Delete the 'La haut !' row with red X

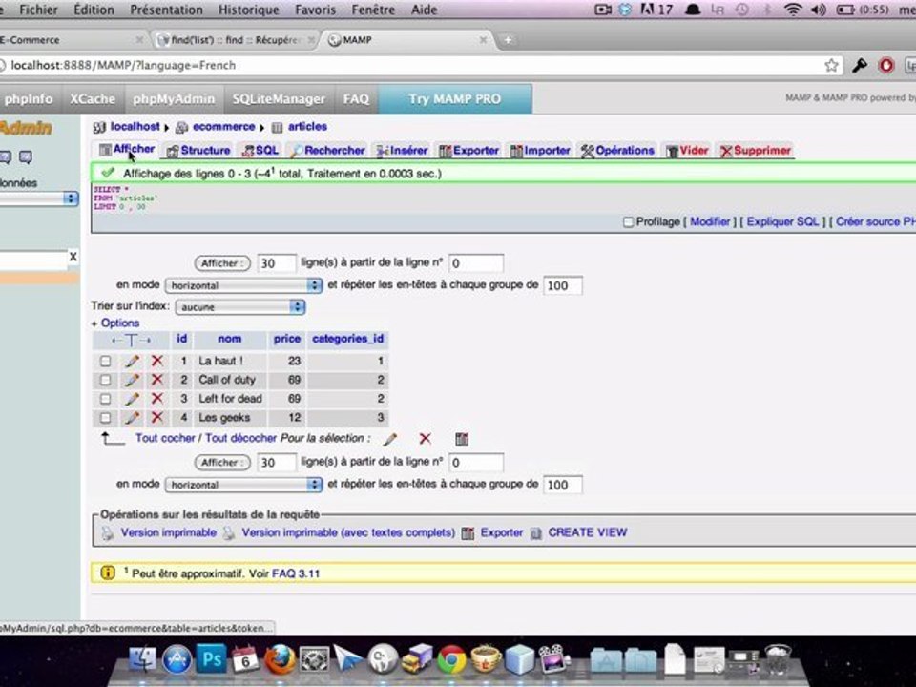click(x=156, y=361)
